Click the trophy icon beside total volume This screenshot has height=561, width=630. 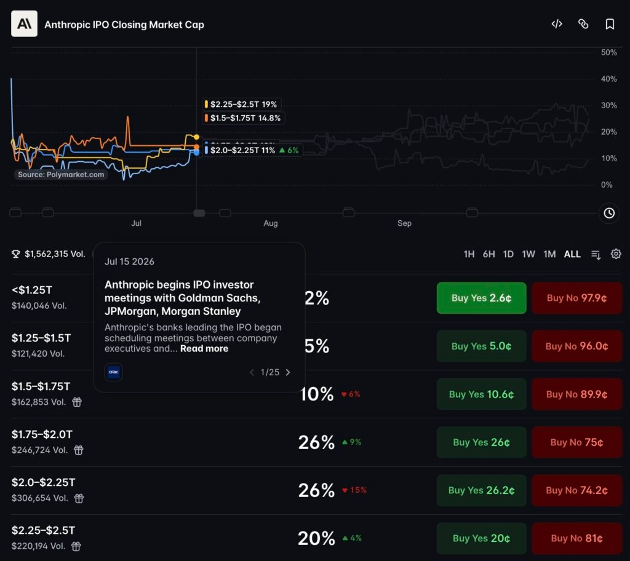(15, 254)
